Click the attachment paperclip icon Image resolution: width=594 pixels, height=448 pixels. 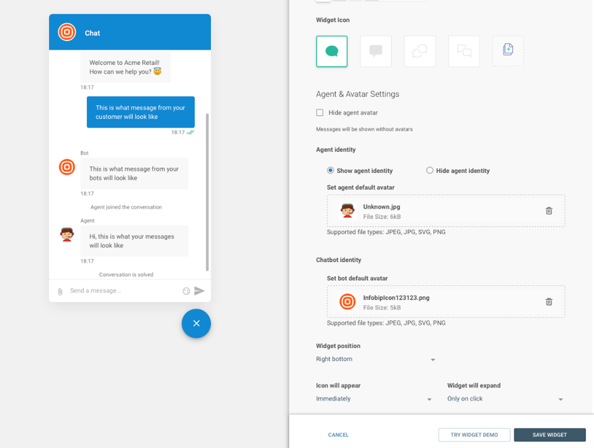pos(60,291)
